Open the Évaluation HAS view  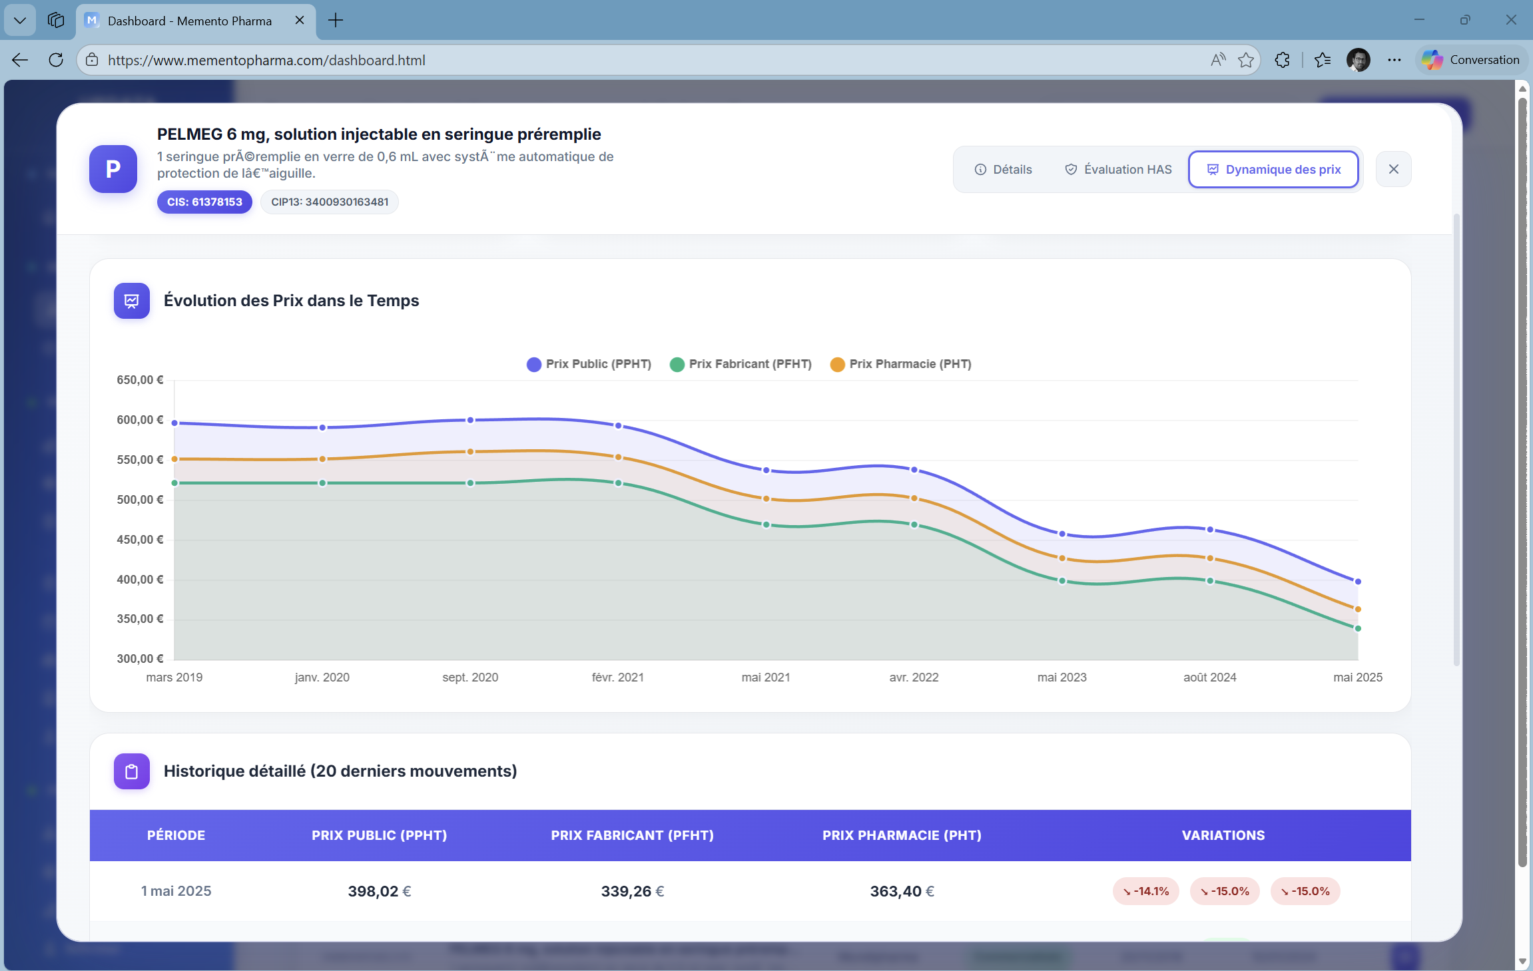coord(1117,169)
